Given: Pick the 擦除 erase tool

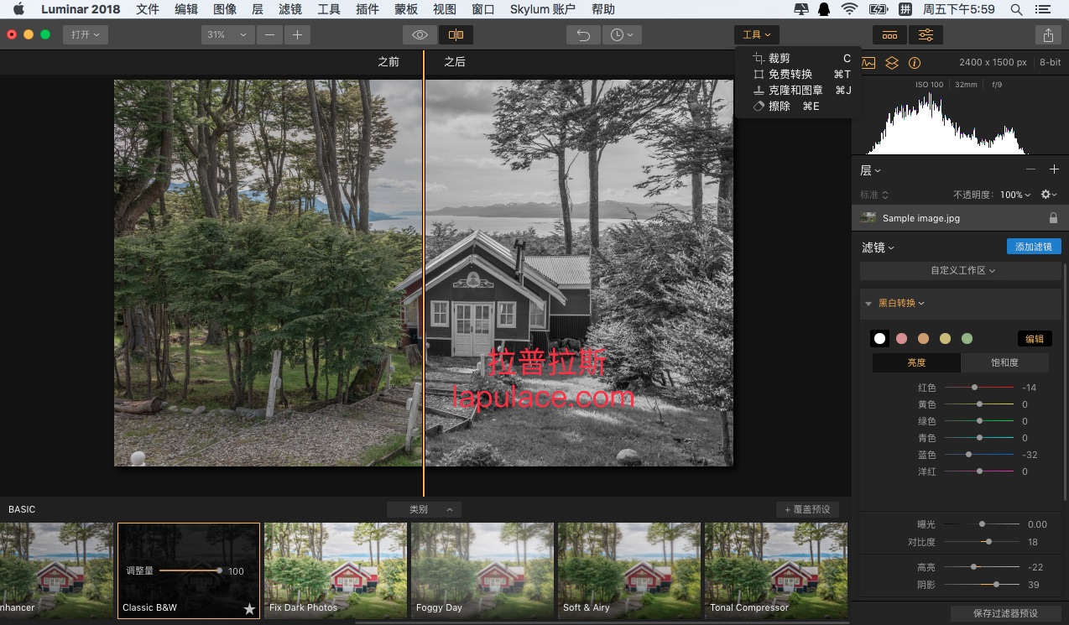Looking at the screenshot, I should pyautogui.click(x=779, y=107).
